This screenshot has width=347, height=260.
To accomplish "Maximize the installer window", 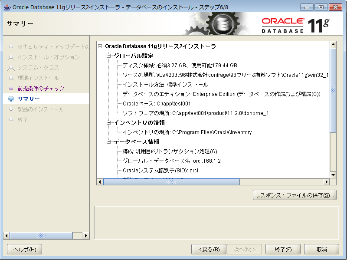I will [x=321, y=7].
